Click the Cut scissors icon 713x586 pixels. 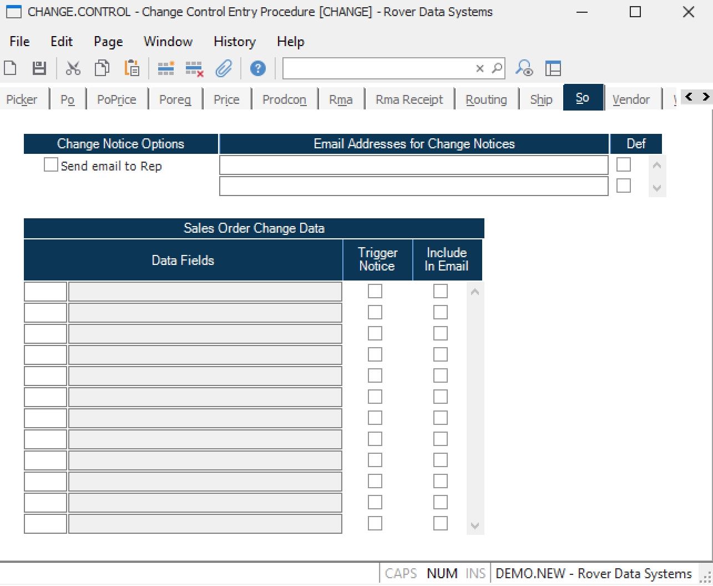click(x=73, y=68)
